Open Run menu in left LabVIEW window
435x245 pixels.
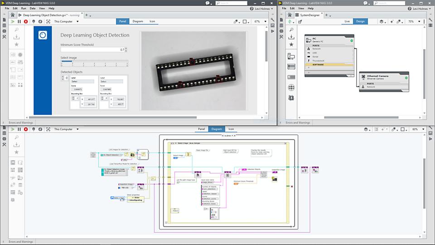(24, 8)
